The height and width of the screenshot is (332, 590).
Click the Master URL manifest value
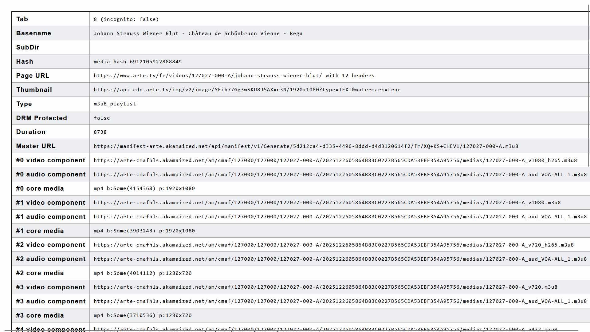pyautogui.click(x=306, y=146)
